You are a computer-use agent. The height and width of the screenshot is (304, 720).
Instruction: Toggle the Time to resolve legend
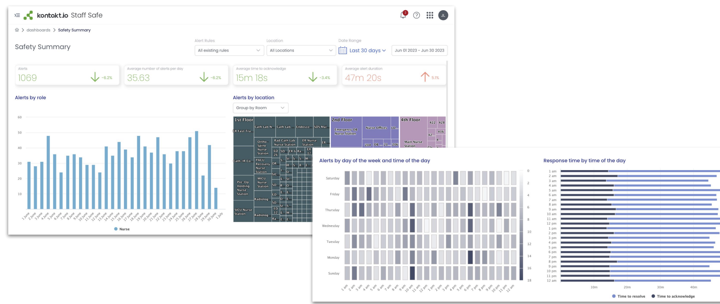[628, 296]
